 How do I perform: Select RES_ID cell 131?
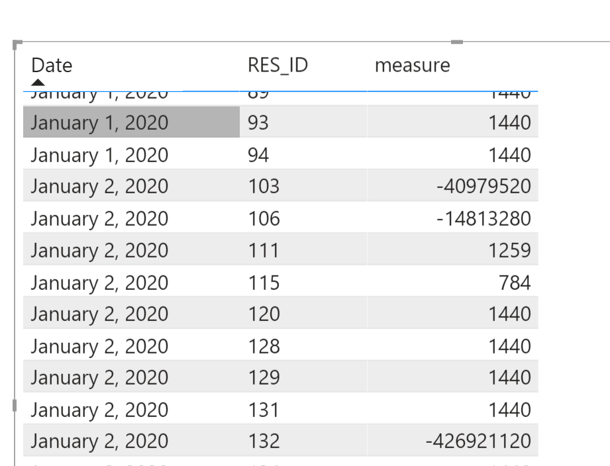303,410
